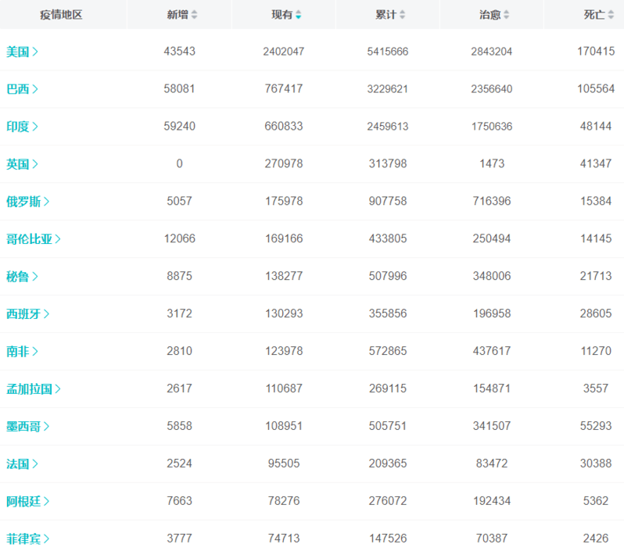
Task: Open 英国 country details link
Action: [x=22, y=164]
